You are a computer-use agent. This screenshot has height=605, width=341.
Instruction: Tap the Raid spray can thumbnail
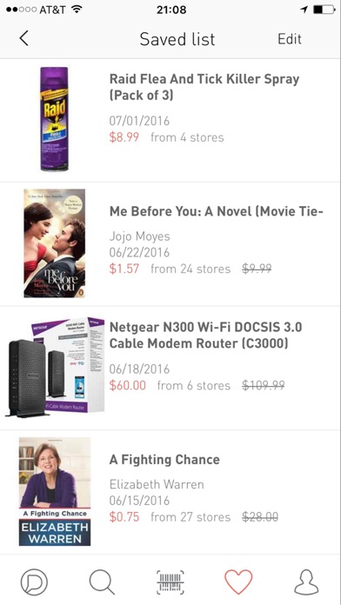(55, 119)
